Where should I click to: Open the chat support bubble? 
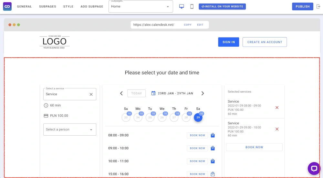click(314, 169)
